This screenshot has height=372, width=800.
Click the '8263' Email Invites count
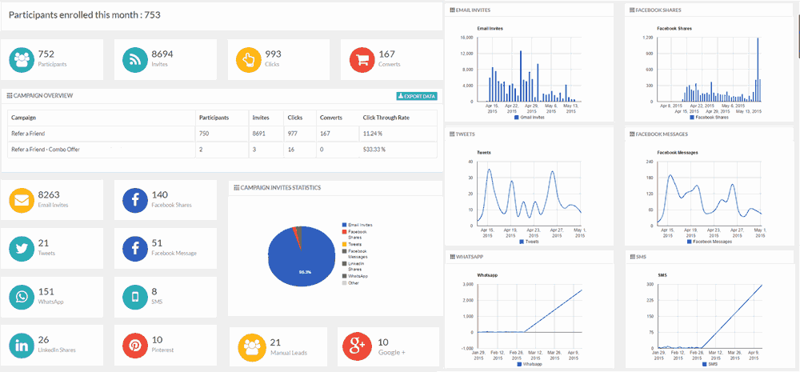pyautogui.click(x=49, y=194)
